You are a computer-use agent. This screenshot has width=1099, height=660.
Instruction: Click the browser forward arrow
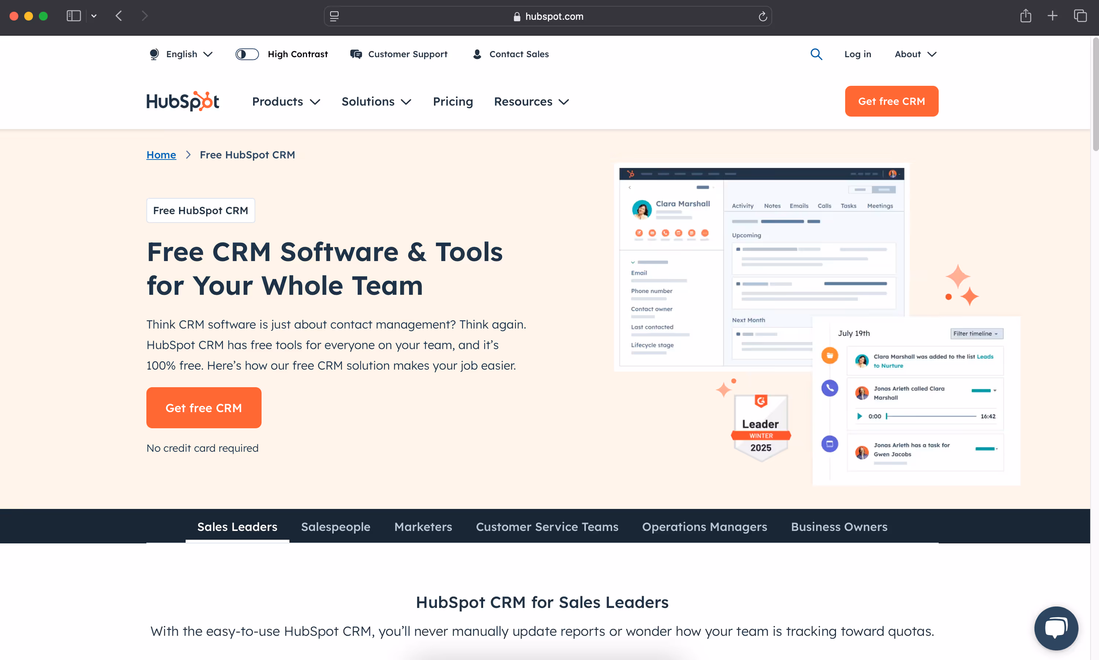pyautogui.click(x=145, y=16)
